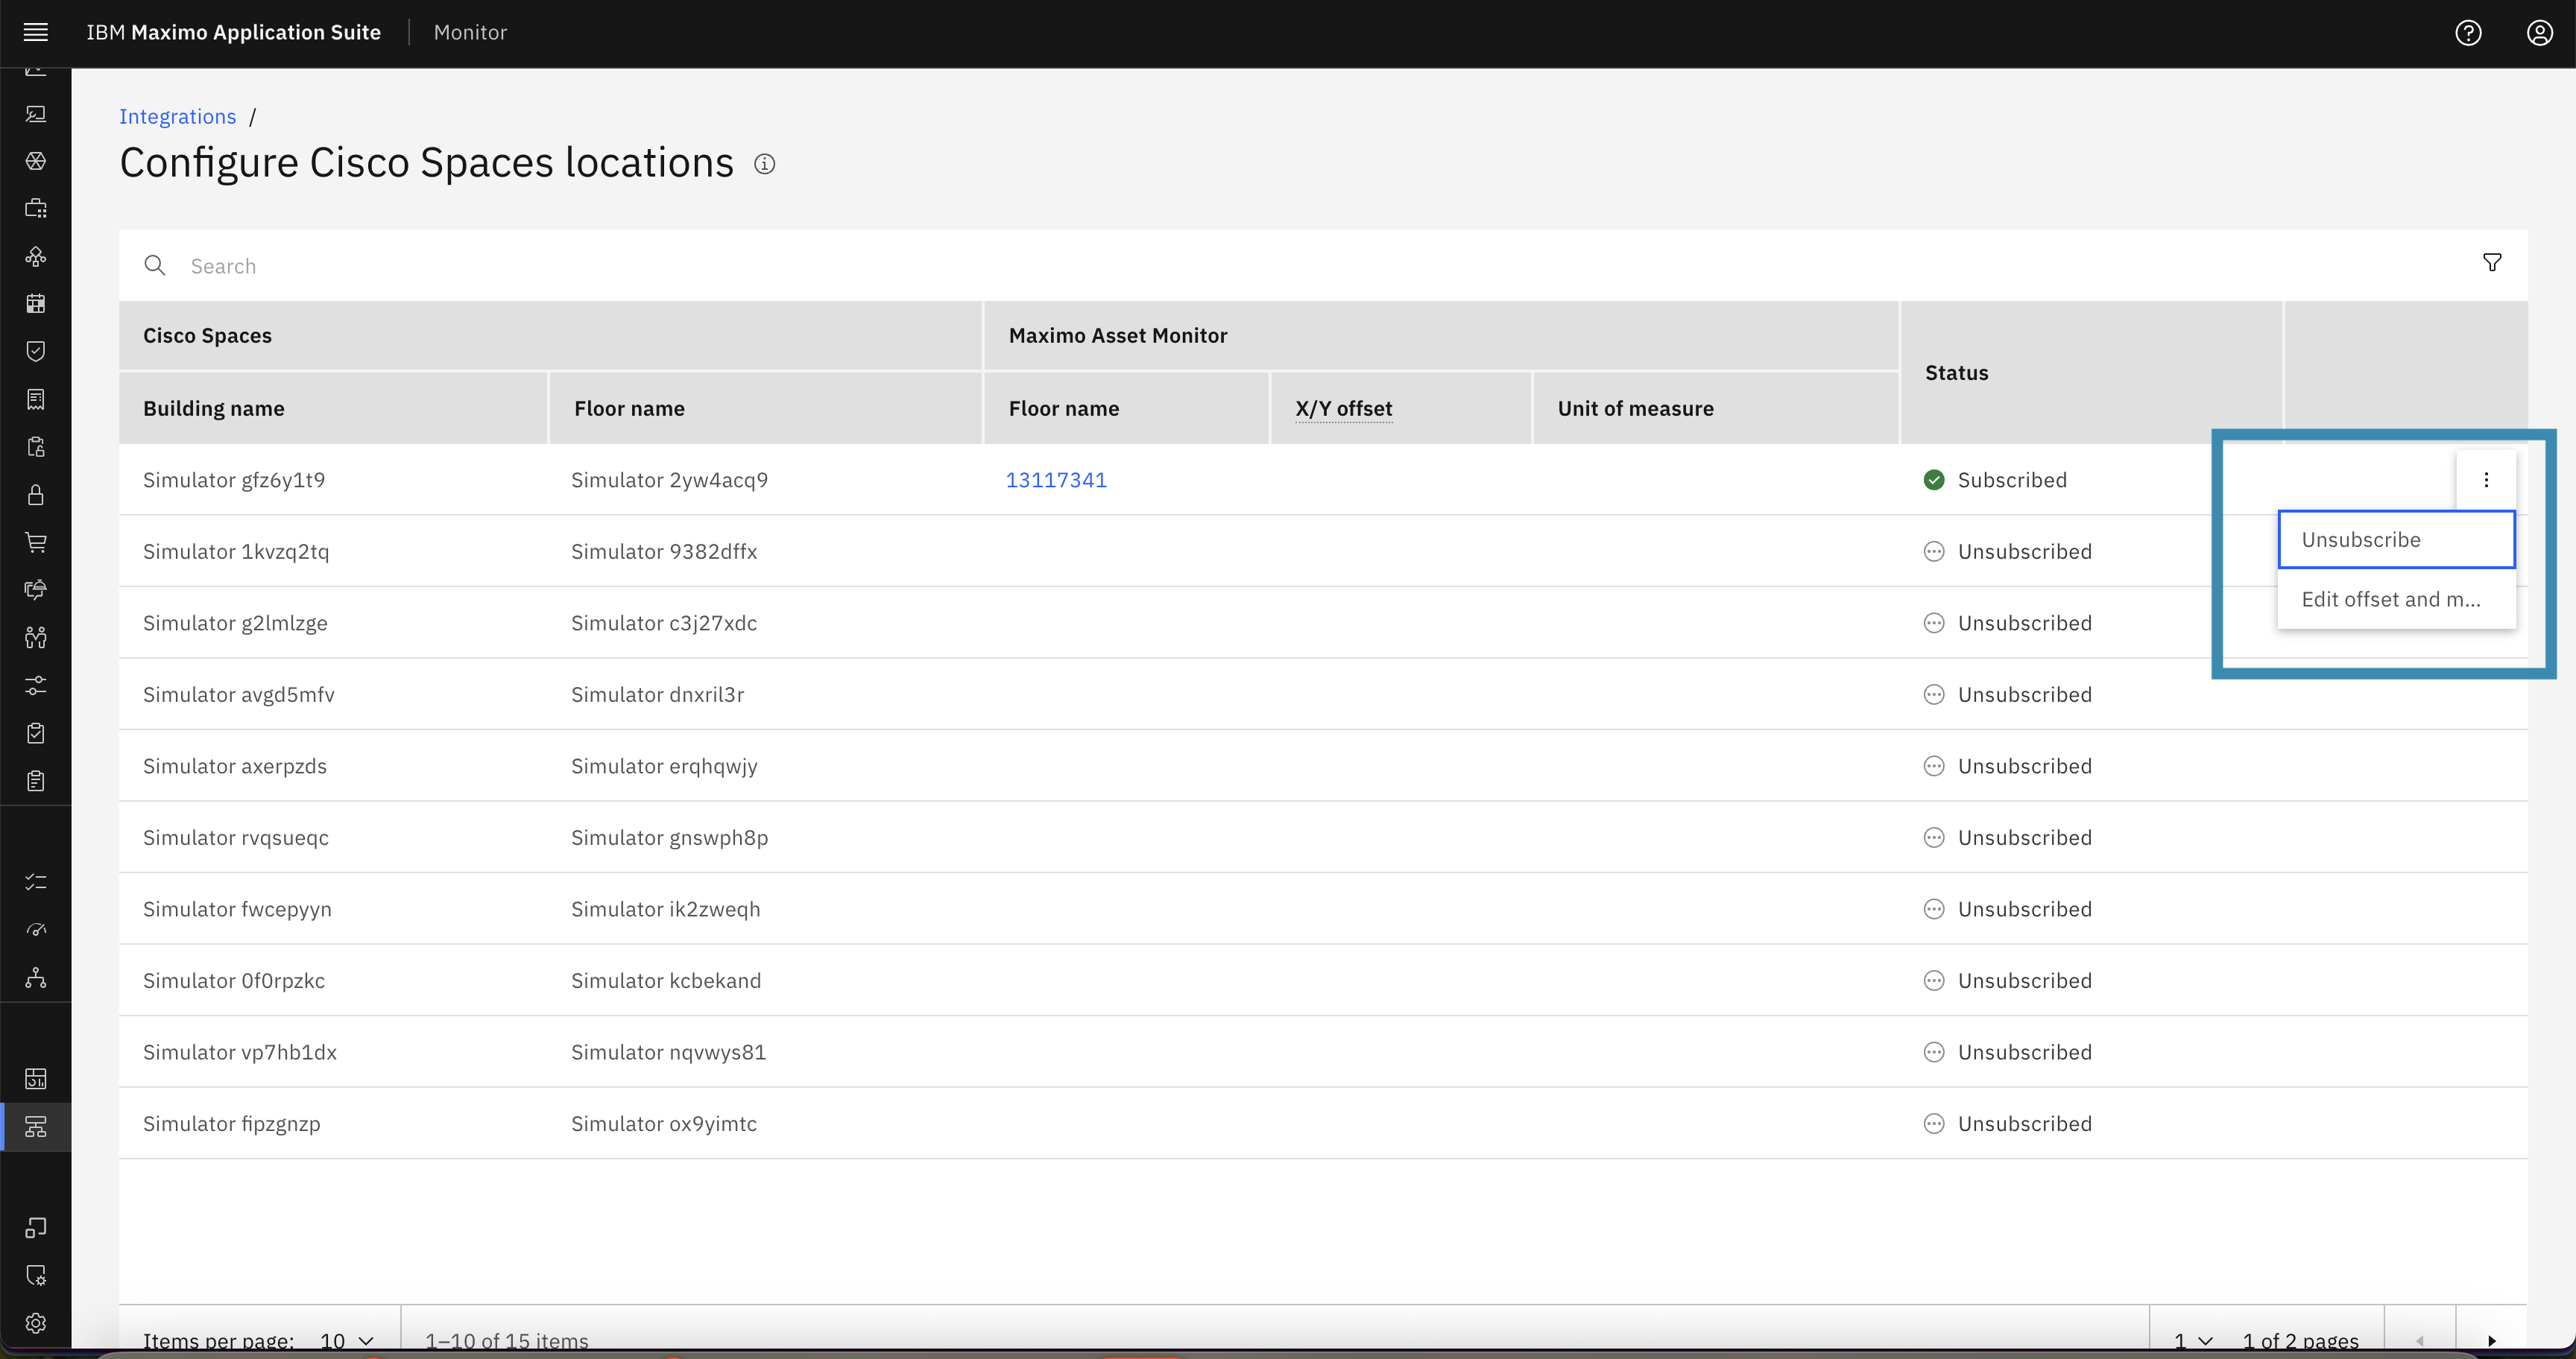Click the IBM Maximo Application Suite title
Screen dimensions: 2576x1359
point(234,32)
